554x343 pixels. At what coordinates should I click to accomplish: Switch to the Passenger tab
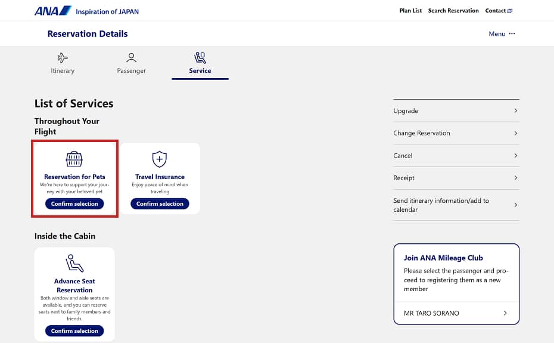click(131, 70)
